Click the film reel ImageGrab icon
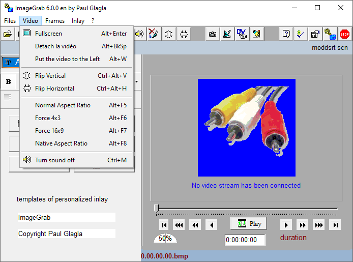The height and width of the screenshot is (262, 353). (330, 34)
